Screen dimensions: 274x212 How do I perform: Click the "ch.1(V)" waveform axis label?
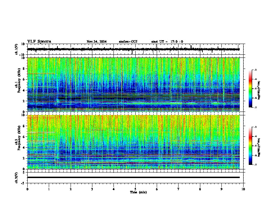(x=17, y=49)
